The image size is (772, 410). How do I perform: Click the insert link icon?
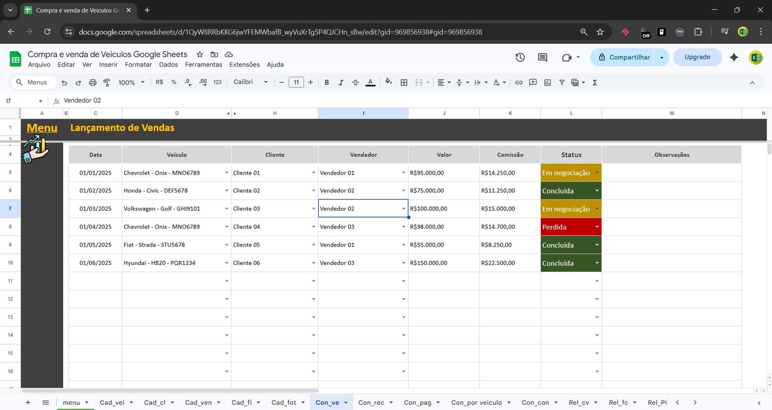pyautogui.click(x=519, y=82)
